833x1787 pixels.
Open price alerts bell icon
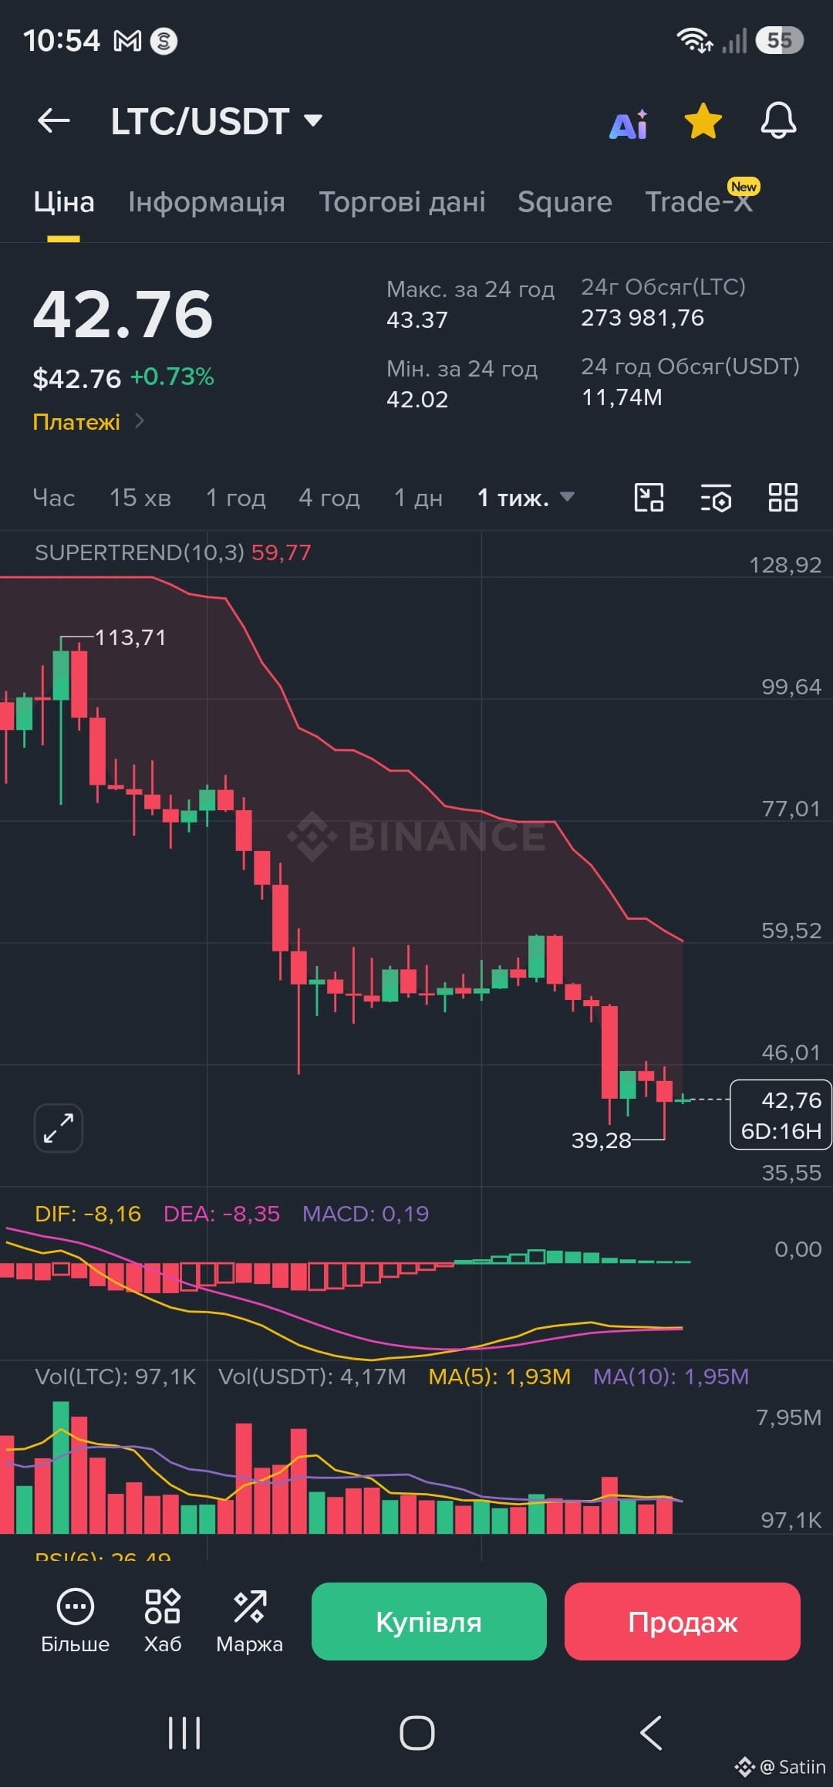pos(778,120)
